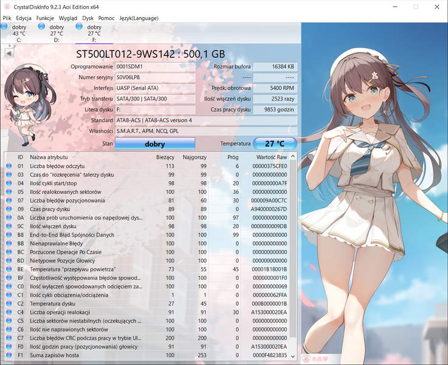Screen dimensions: 448x365
Task: Click status icon for Czas do "rozkręcenia" talerzy
Action: tap(9, 175)
